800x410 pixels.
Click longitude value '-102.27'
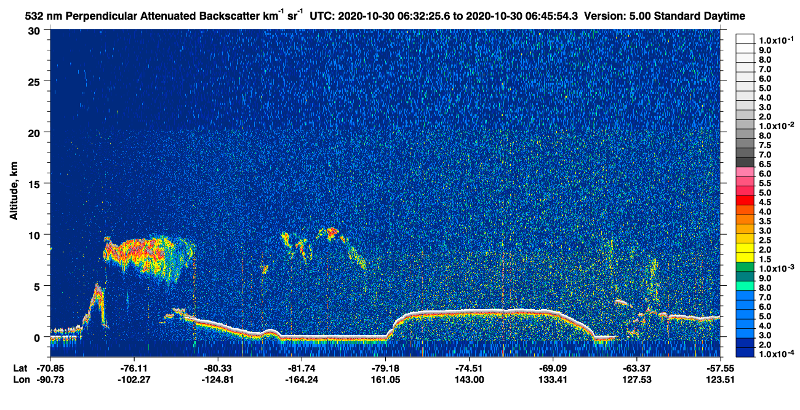134,380
